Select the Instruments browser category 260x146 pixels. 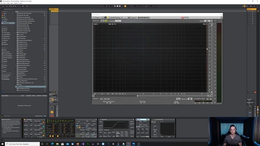click(x=6, y=33)
